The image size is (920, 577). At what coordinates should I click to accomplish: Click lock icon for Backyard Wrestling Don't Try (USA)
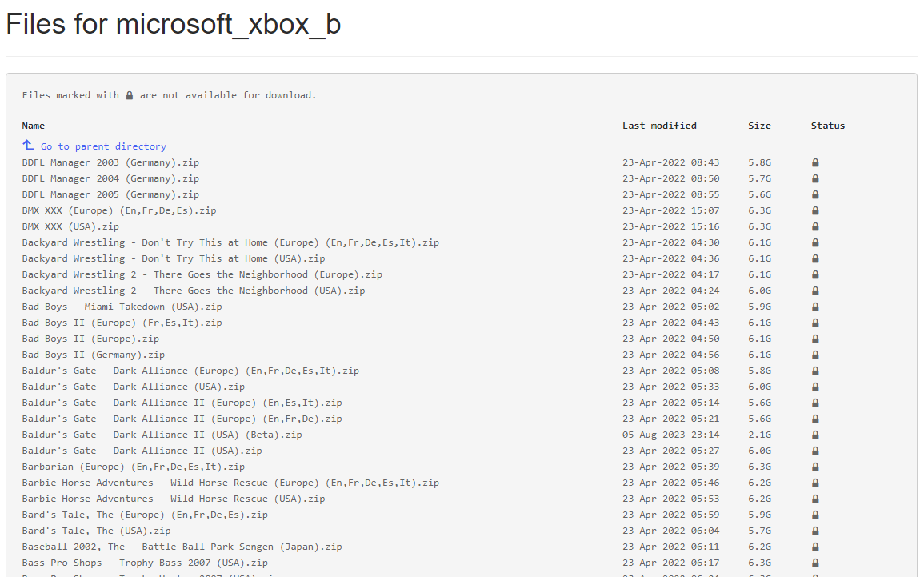(815, 258)
